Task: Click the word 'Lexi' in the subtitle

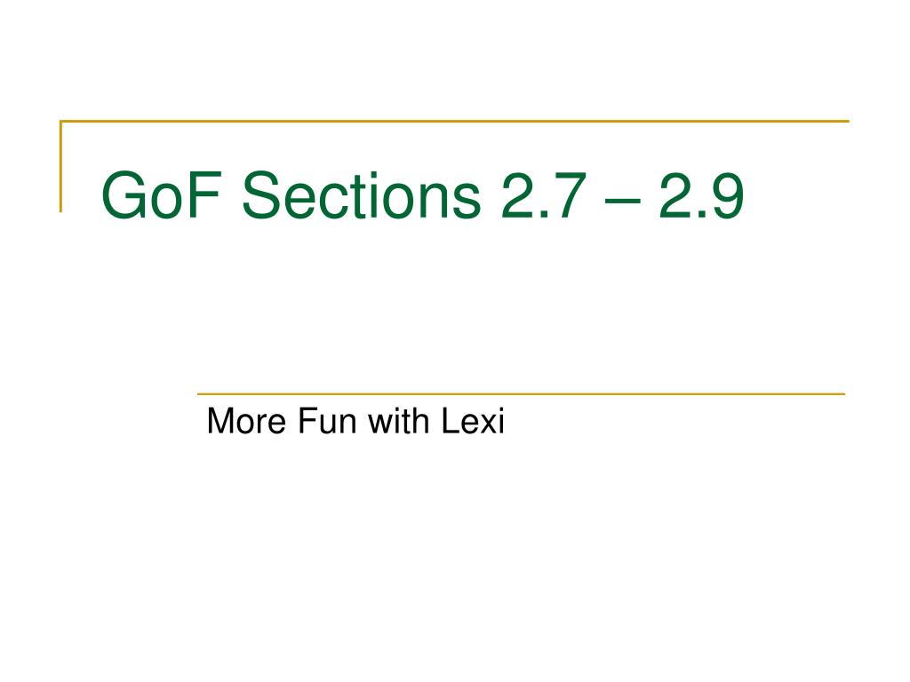Action: [x=473, y=420]
